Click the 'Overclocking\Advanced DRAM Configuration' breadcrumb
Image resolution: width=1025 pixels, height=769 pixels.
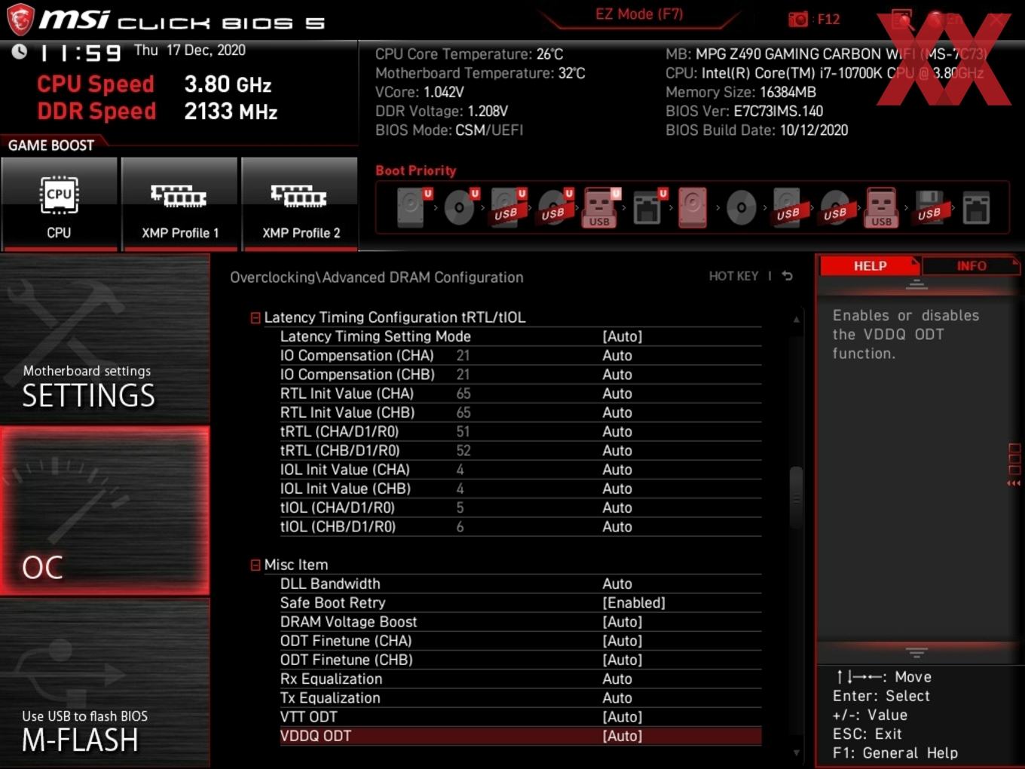click(x=376, y=277)
